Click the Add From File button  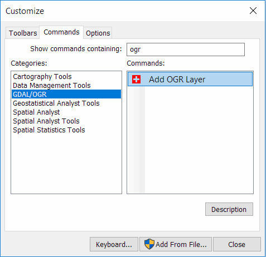coord(176,244)
